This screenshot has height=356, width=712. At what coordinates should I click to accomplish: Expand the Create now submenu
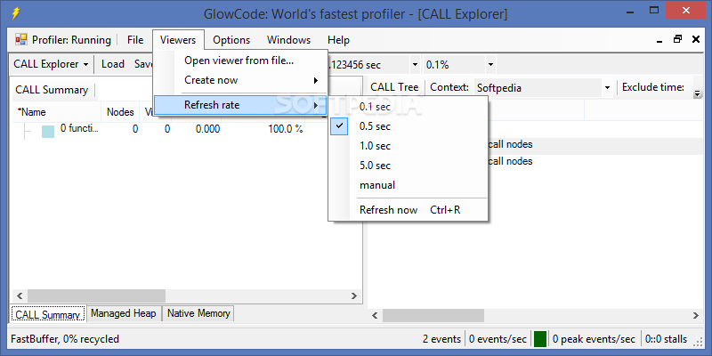coord(239,80)
